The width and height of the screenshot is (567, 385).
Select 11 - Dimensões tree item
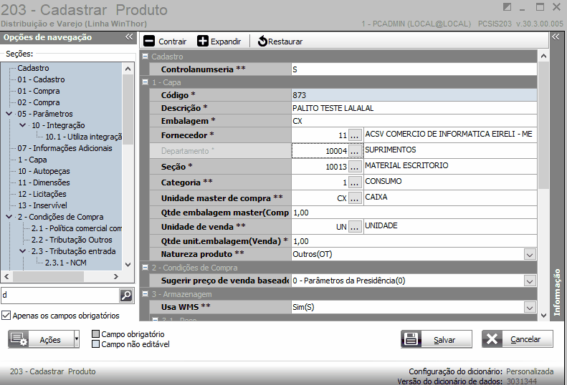point(44,182)
